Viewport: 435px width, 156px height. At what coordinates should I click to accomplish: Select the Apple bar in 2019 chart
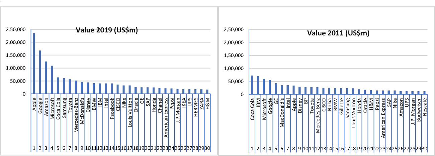point(34,63)
